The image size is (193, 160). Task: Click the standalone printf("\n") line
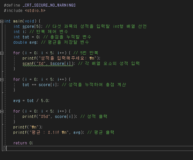pos(28,127)
